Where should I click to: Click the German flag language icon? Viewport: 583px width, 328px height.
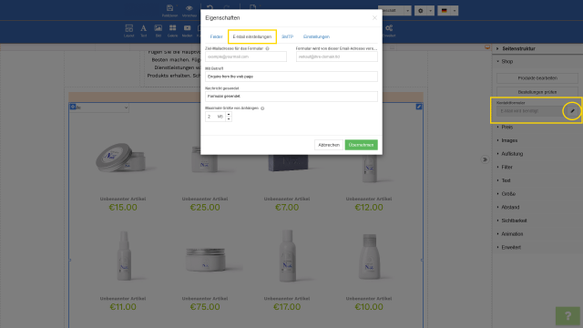pyautogui.click(x=444, y=11)
